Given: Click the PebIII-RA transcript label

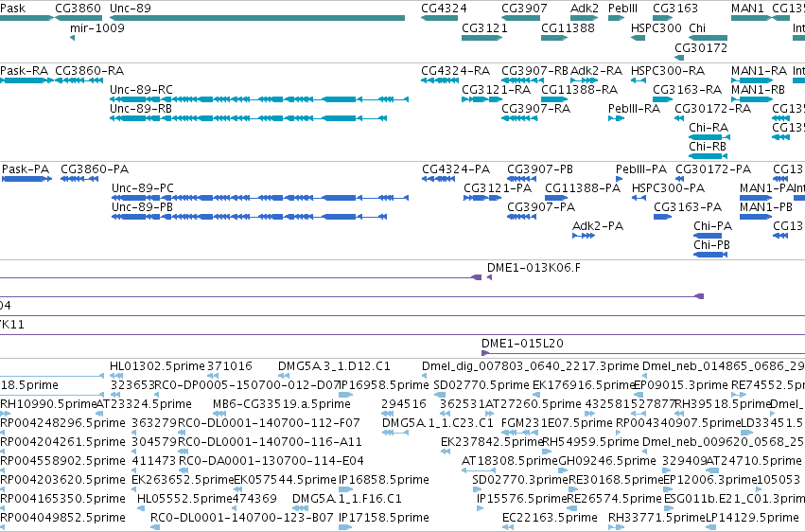Looking at the screenshot, I should (634, 109).
